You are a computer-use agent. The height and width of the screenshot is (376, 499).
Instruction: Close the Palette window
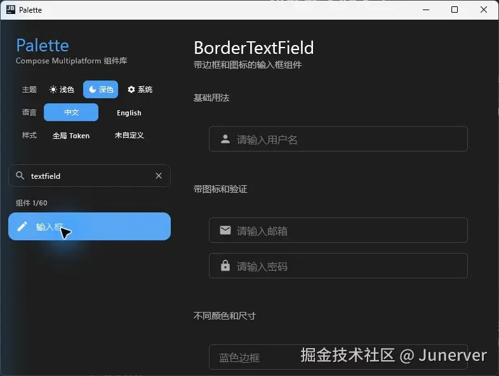point(484,10)
